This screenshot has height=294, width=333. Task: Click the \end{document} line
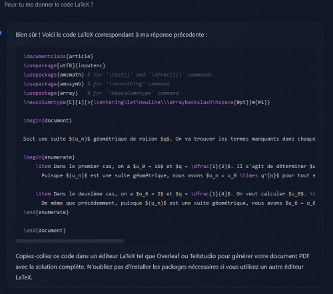coord(45,230)
